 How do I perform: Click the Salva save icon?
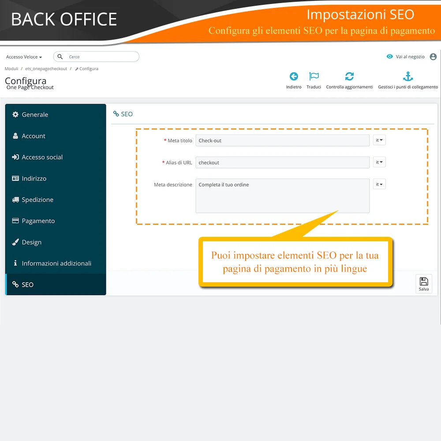[423, 282]
